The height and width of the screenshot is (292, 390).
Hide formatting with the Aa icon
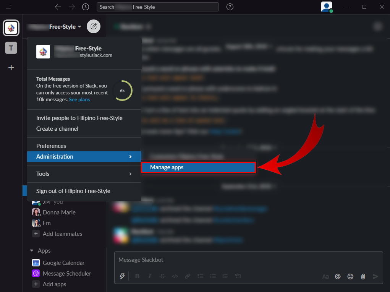(x=325, y=277)
